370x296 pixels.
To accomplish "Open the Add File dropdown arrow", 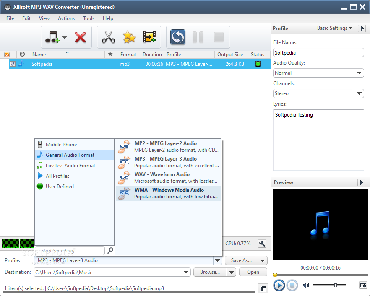I will tap(64, 37).
